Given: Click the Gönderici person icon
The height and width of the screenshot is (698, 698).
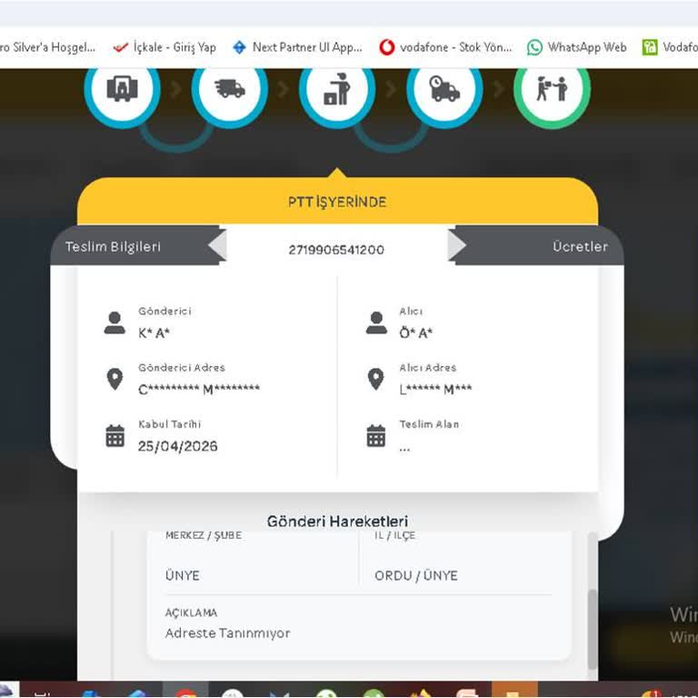Looking at the screenshot, I should (x=115, y=323).
